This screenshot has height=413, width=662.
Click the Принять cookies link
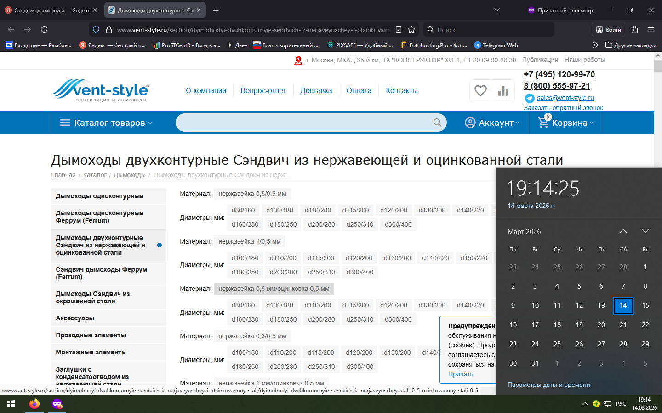460,374
